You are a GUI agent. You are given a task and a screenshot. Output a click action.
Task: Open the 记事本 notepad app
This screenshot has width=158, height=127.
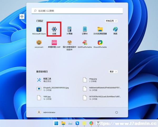[85, 31]
